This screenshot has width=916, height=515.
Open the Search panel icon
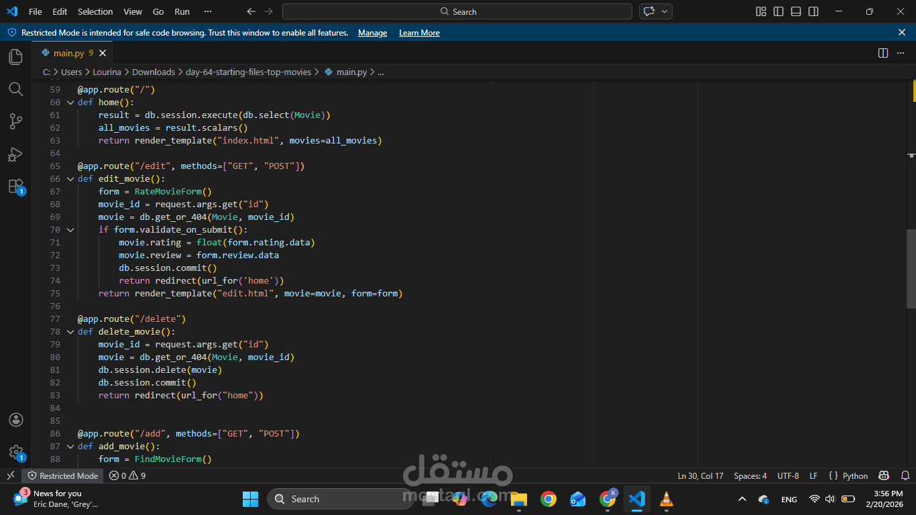[x=15, y=89]
